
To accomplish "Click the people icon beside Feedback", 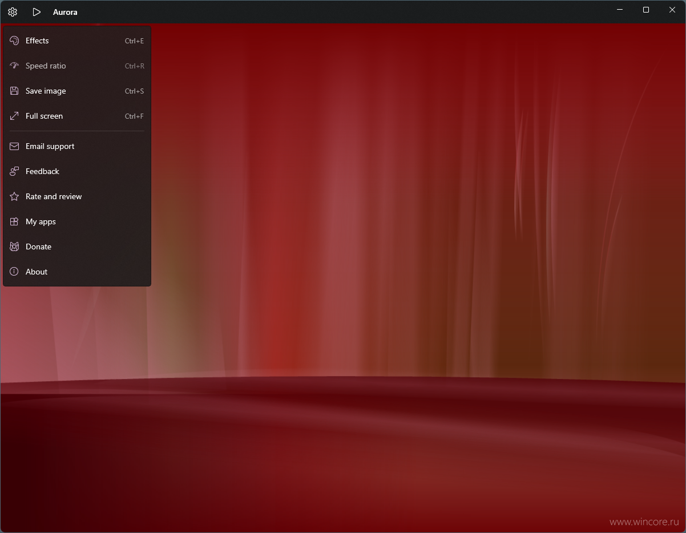I will pyautogui.click(x=14, y=171).
